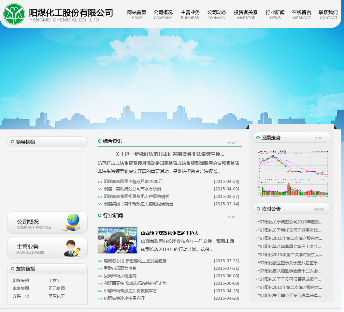Viewport: 344px width, 312px height.
Task: Open the 公司概况 COMPANY PROFILE banner
Action: [x=47, y=223]
